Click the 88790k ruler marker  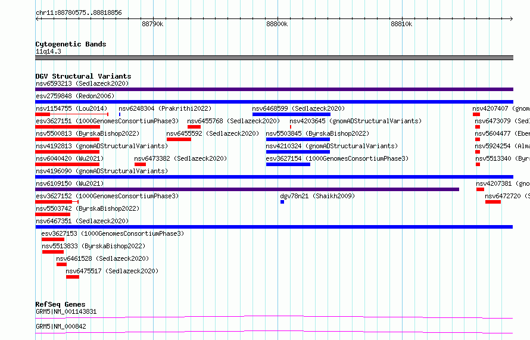point(152,24)
